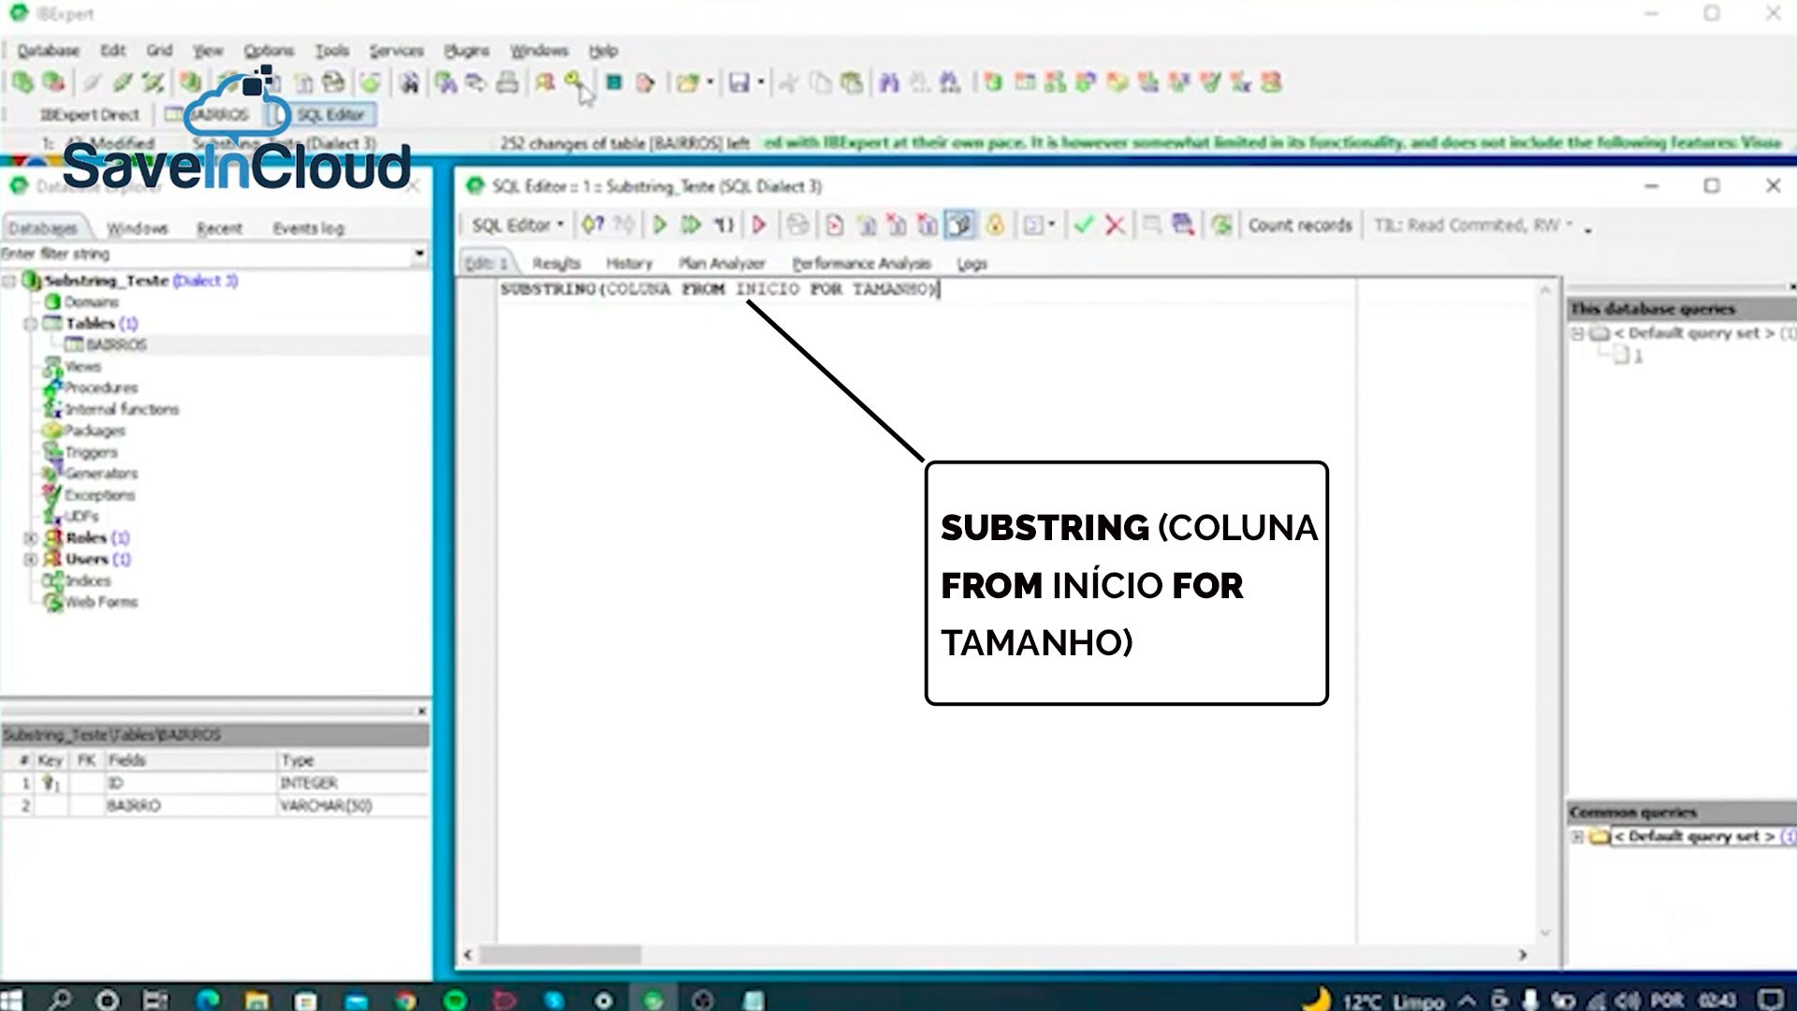Image resolution: width=1797 pixels, height=1011 pixels.
Task: Click the volume icon in system tray
Action: [x=1629, y=1000]
